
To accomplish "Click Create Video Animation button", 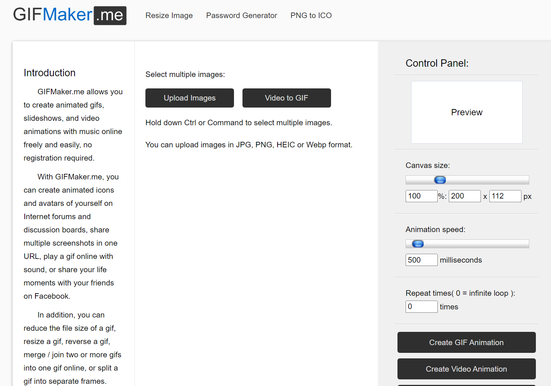I will 466,369.
